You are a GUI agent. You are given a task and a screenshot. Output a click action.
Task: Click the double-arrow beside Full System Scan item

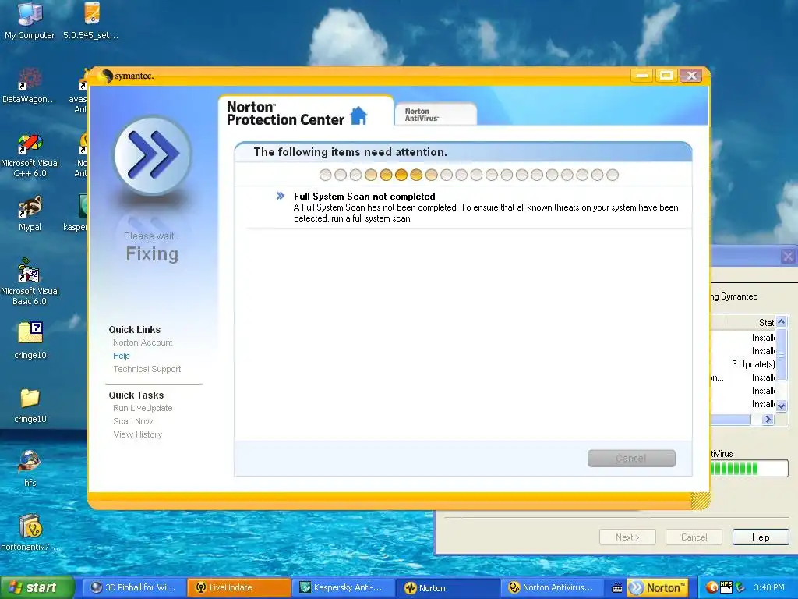(280, 196)
